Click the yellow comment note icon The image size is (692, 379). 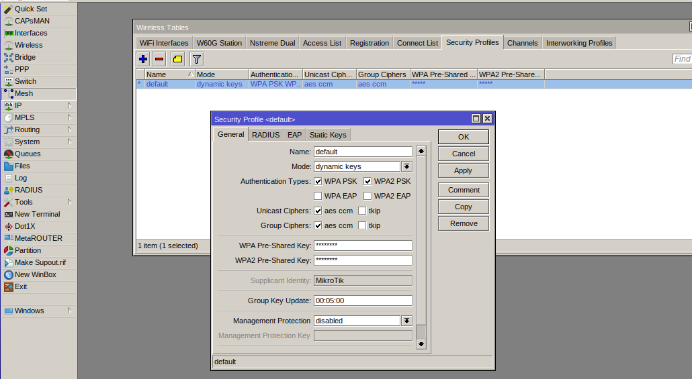click(177, 59)
